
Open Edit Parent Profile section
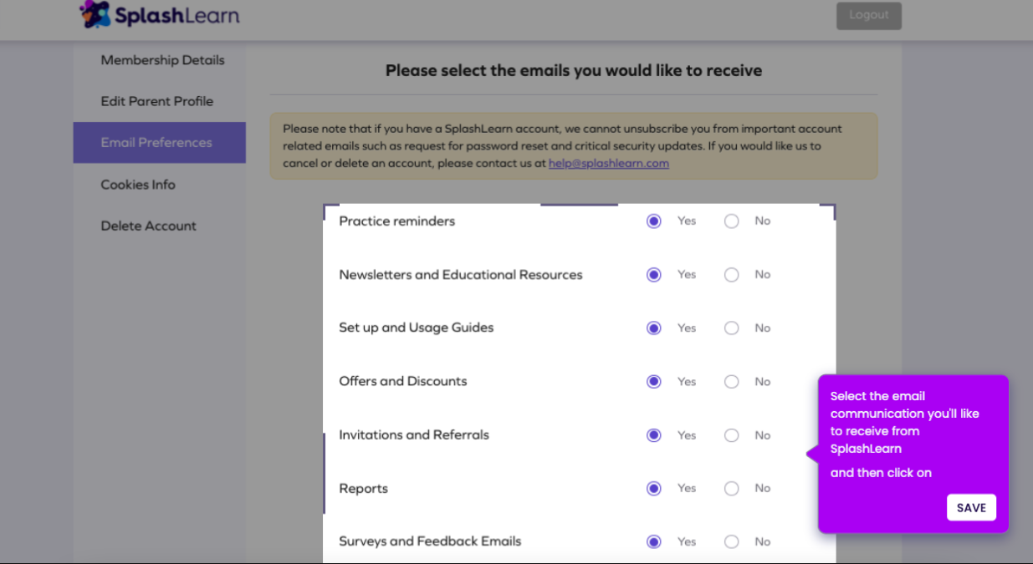point(156,100)
